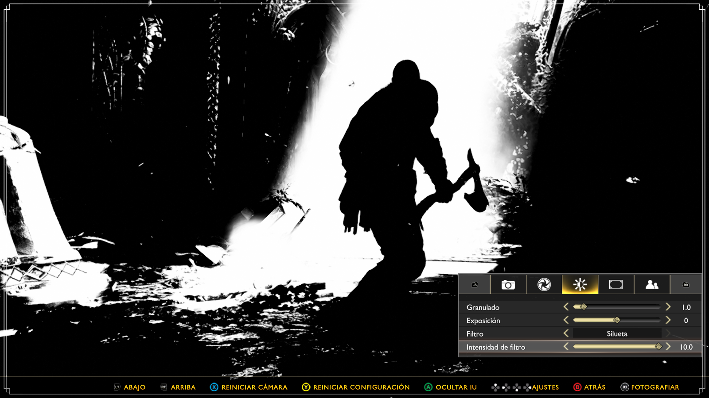Open the characters tab icon
Screen dimensions: 709x398
(x=651, y=285)
